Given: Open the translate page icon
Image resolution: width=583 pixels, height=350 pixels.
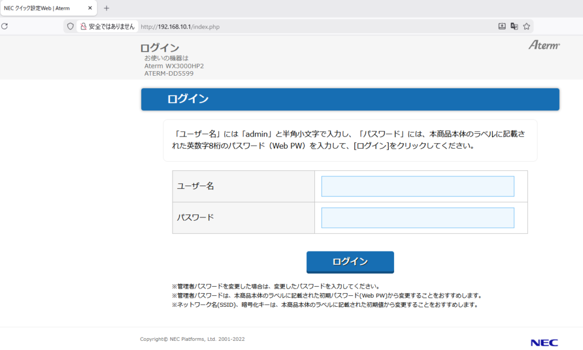Looking at the screenshot, I should [514, 26].
